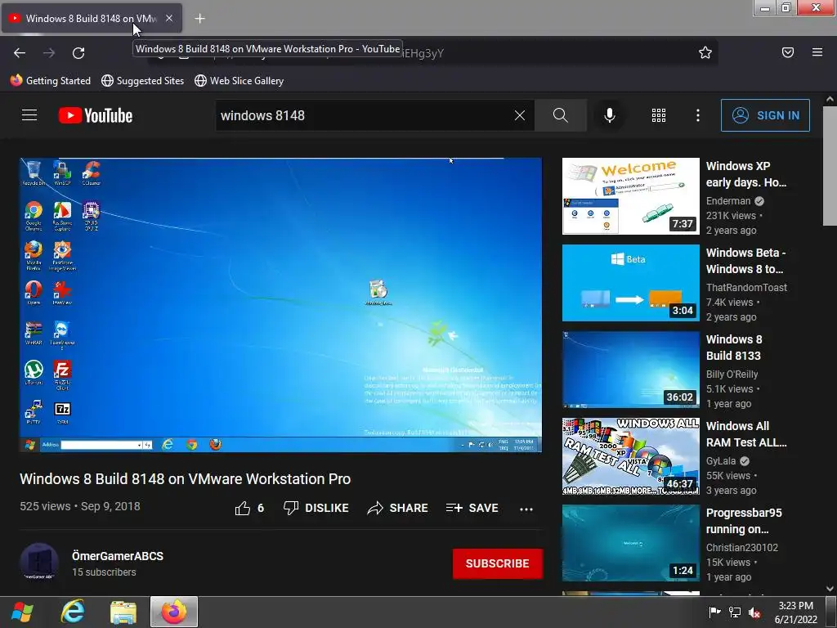Bookmark this page with the star icon
This screenshot has height=628, width=837.
tap(705, 52)
